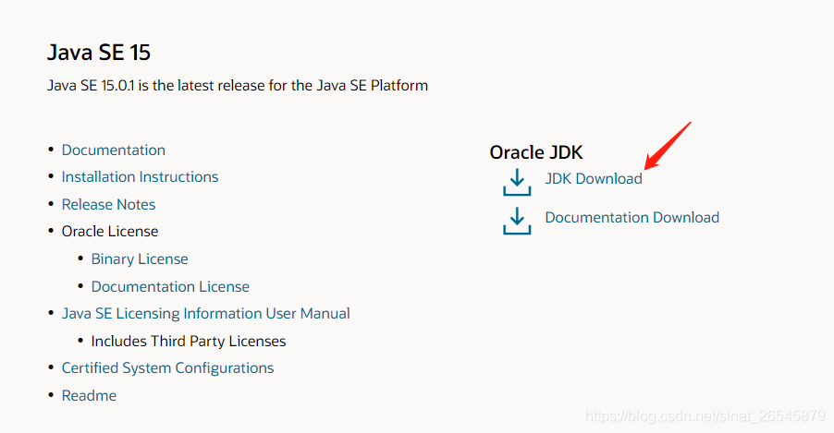Screen dimensions: 834x433
Task: Open the Release Notes link
Action: point(108,205)
